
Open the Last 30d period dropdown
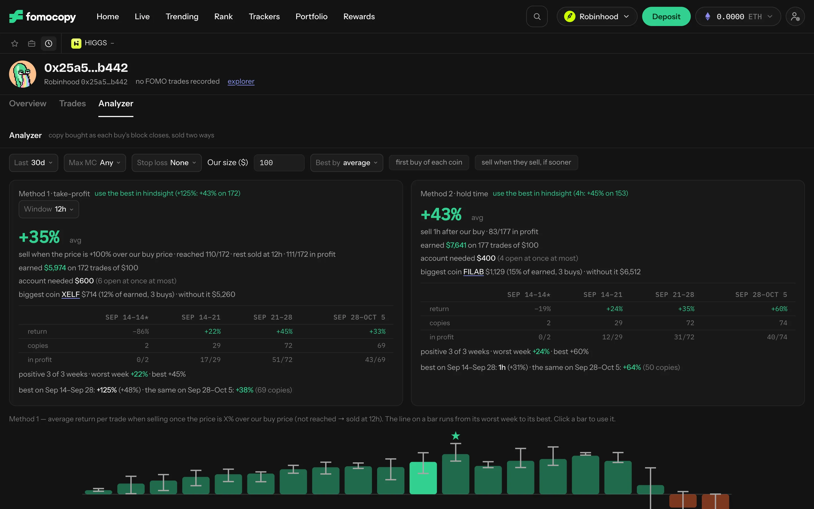pos(34,163)
